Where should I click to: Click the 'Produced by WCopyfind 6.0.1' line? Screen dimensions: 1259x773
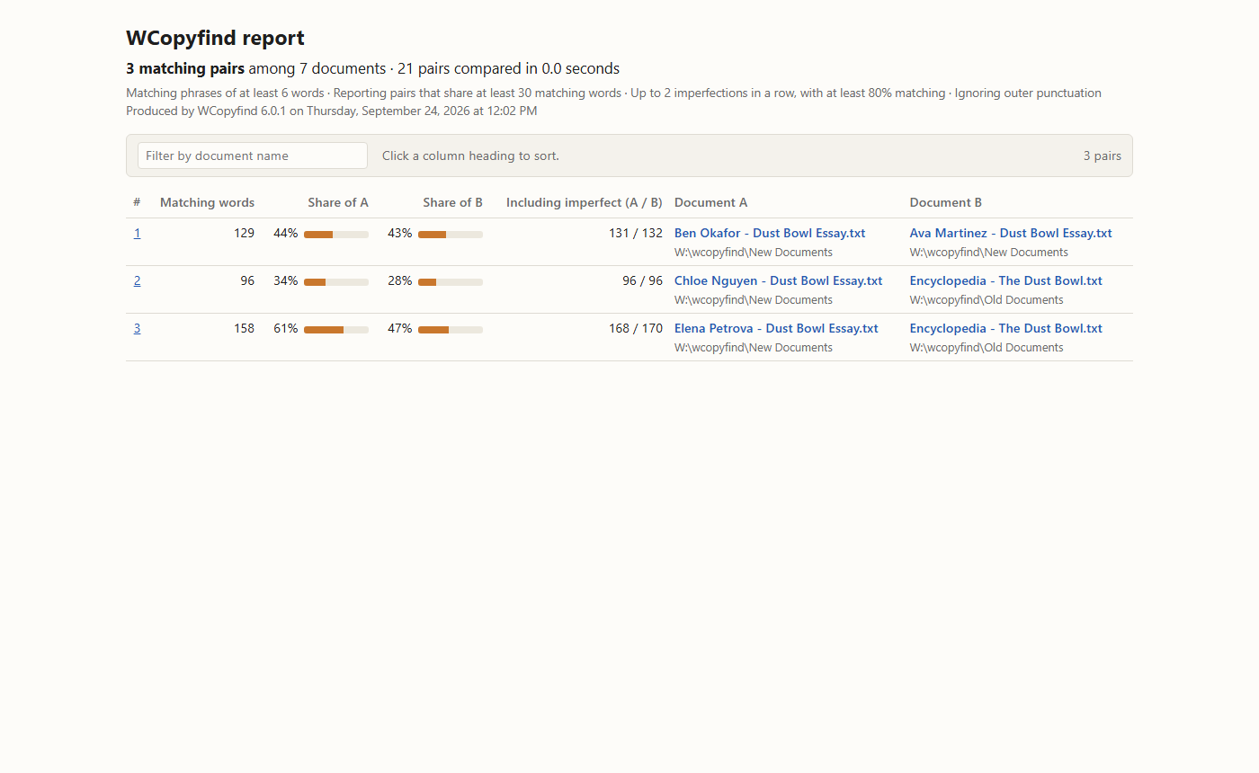click(x=331, y=111)
